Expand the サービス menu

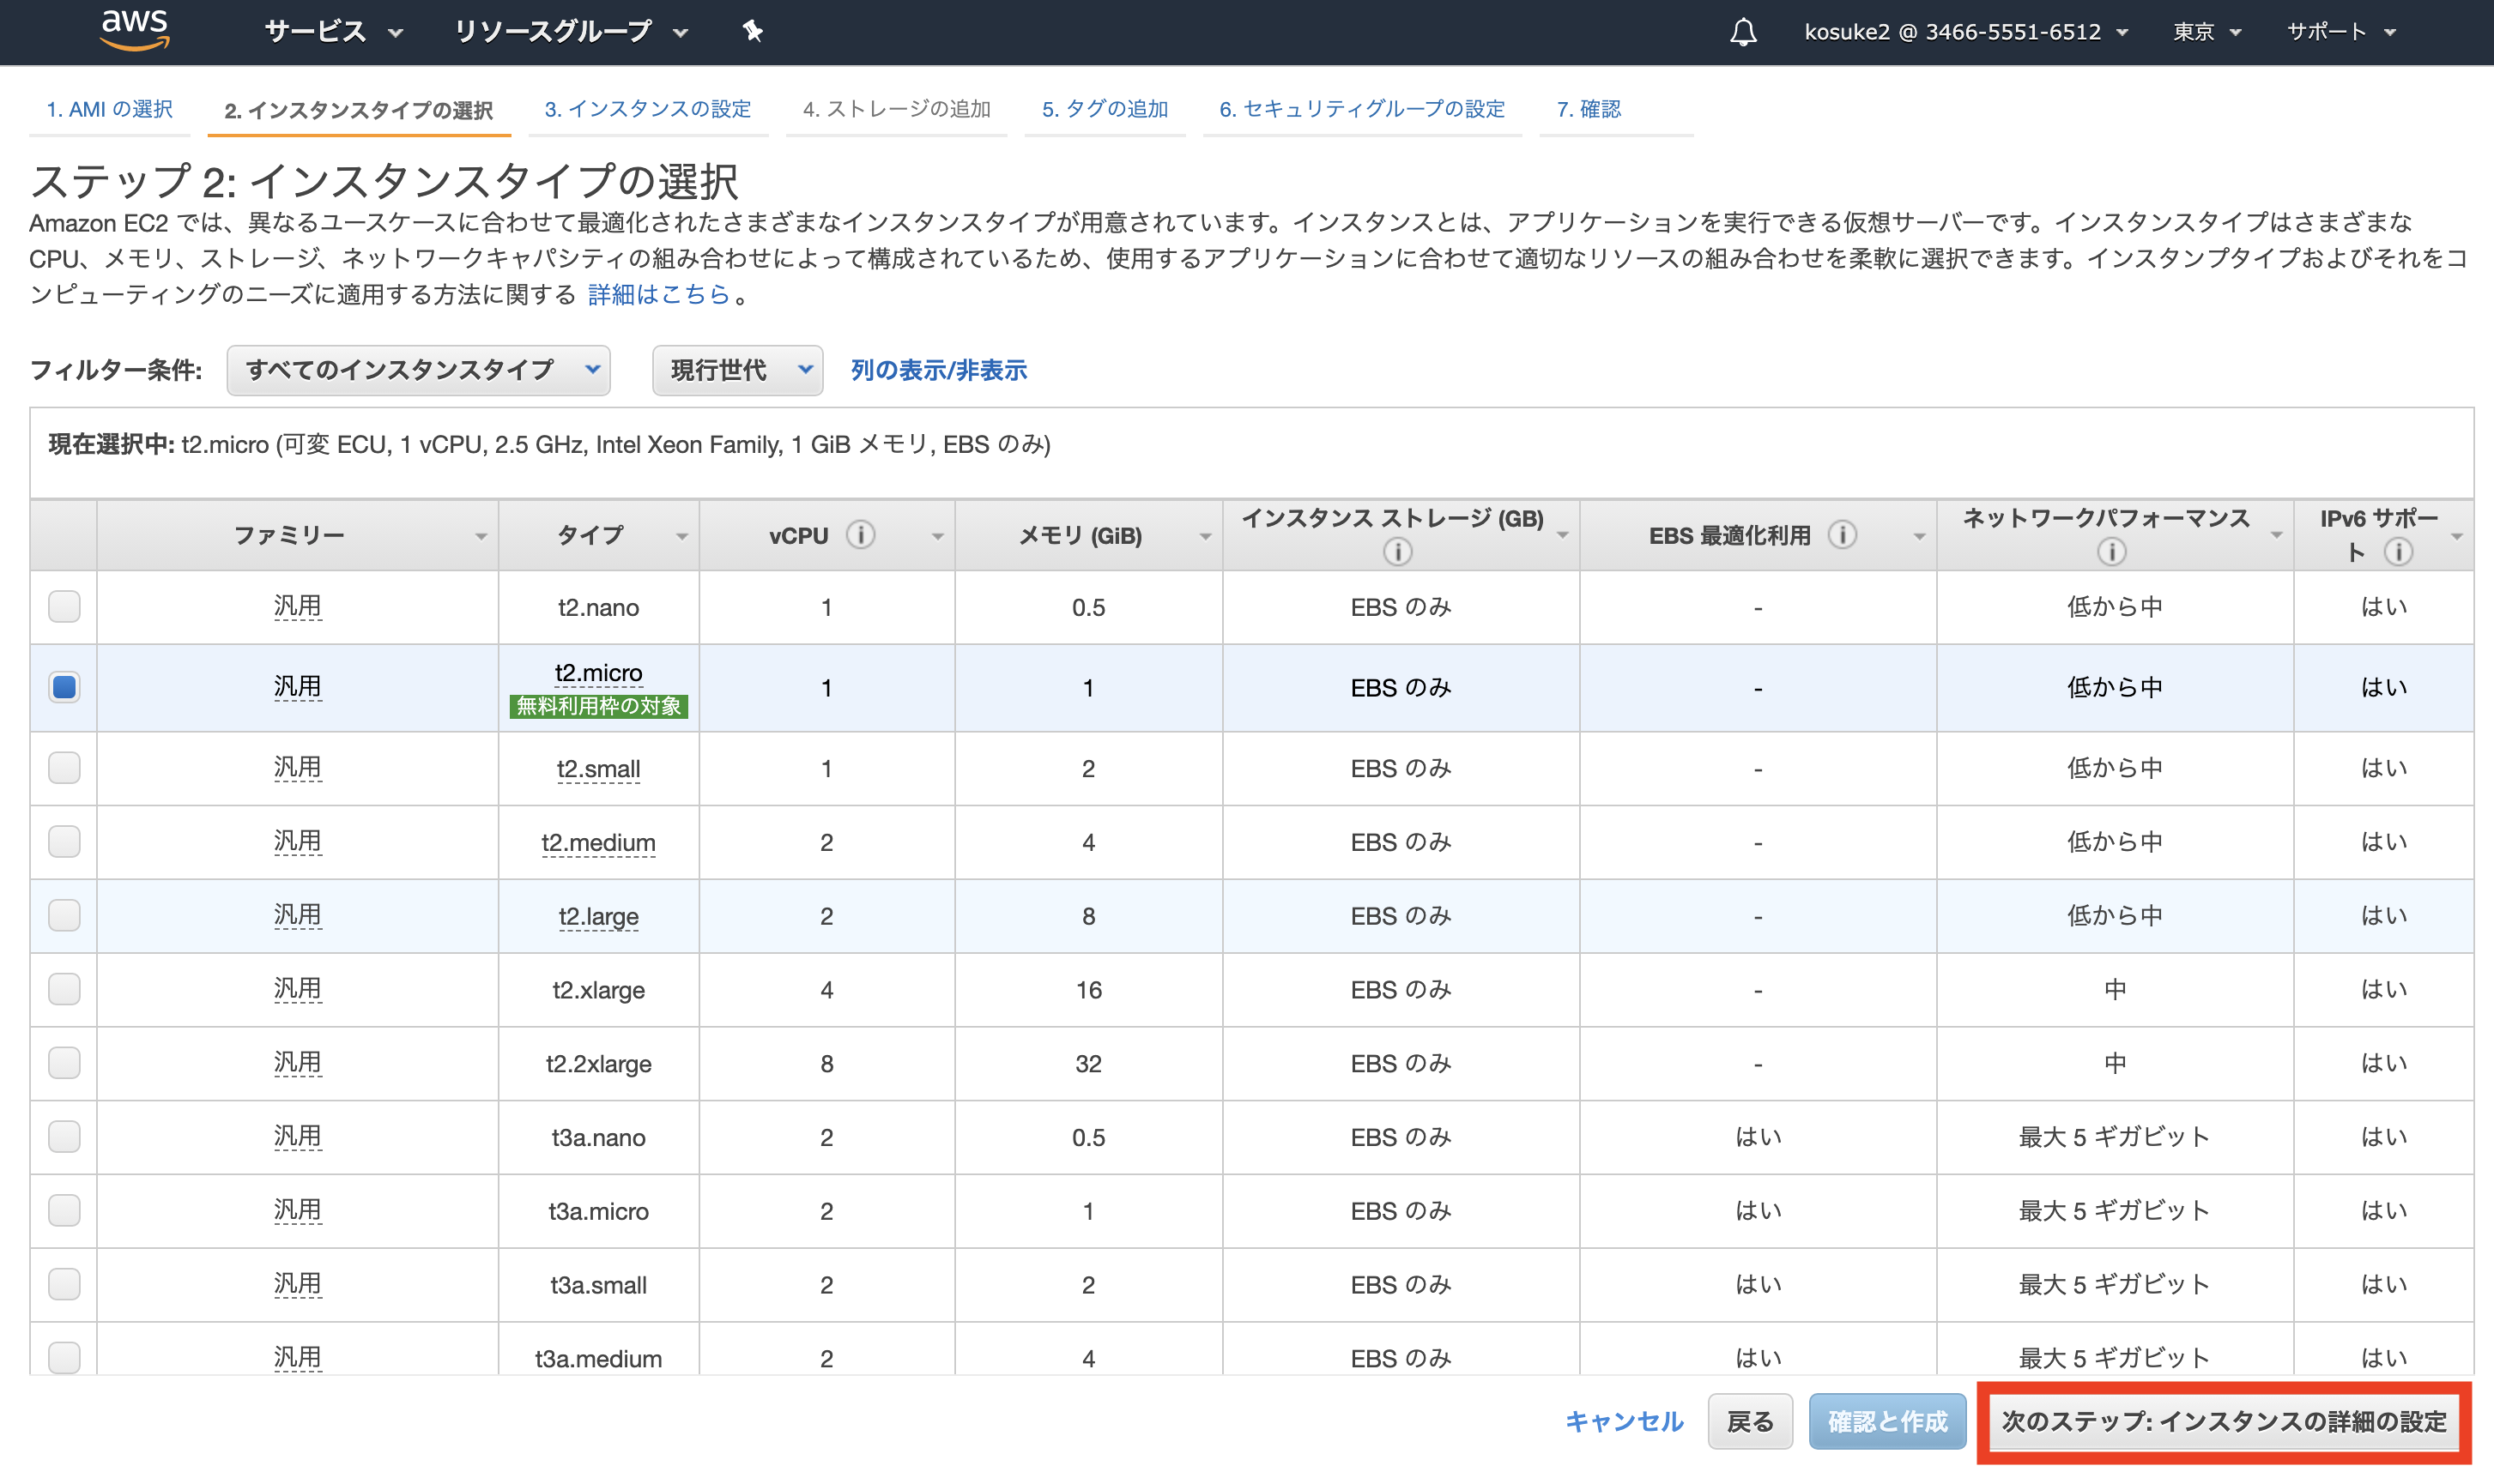point(333,32)
